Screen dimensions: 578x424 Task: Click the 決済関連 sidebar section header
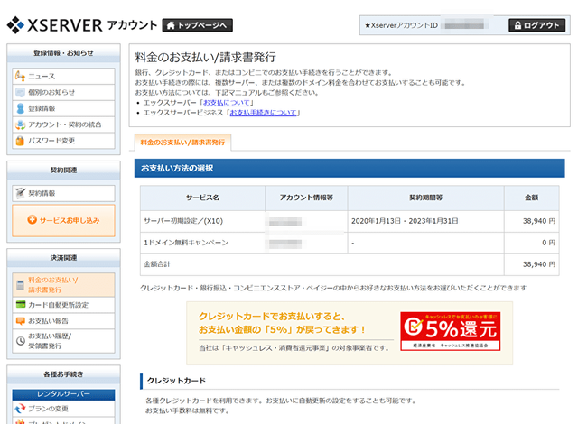click(x=63, y=258)
